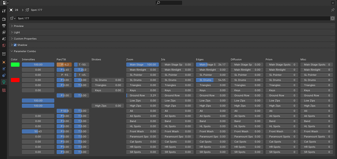
Task: Click the Preview panel drag grip
Action: point(332,26)
